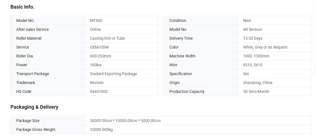This screenshot has height=137, width=316.
Task: Click the Mt Serious model value
Action: [252, 29]
